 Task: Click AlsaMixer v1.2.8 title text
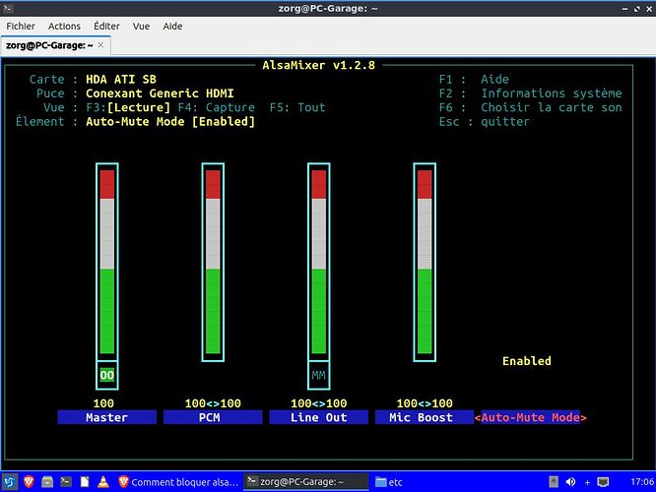tap(319, 65)
